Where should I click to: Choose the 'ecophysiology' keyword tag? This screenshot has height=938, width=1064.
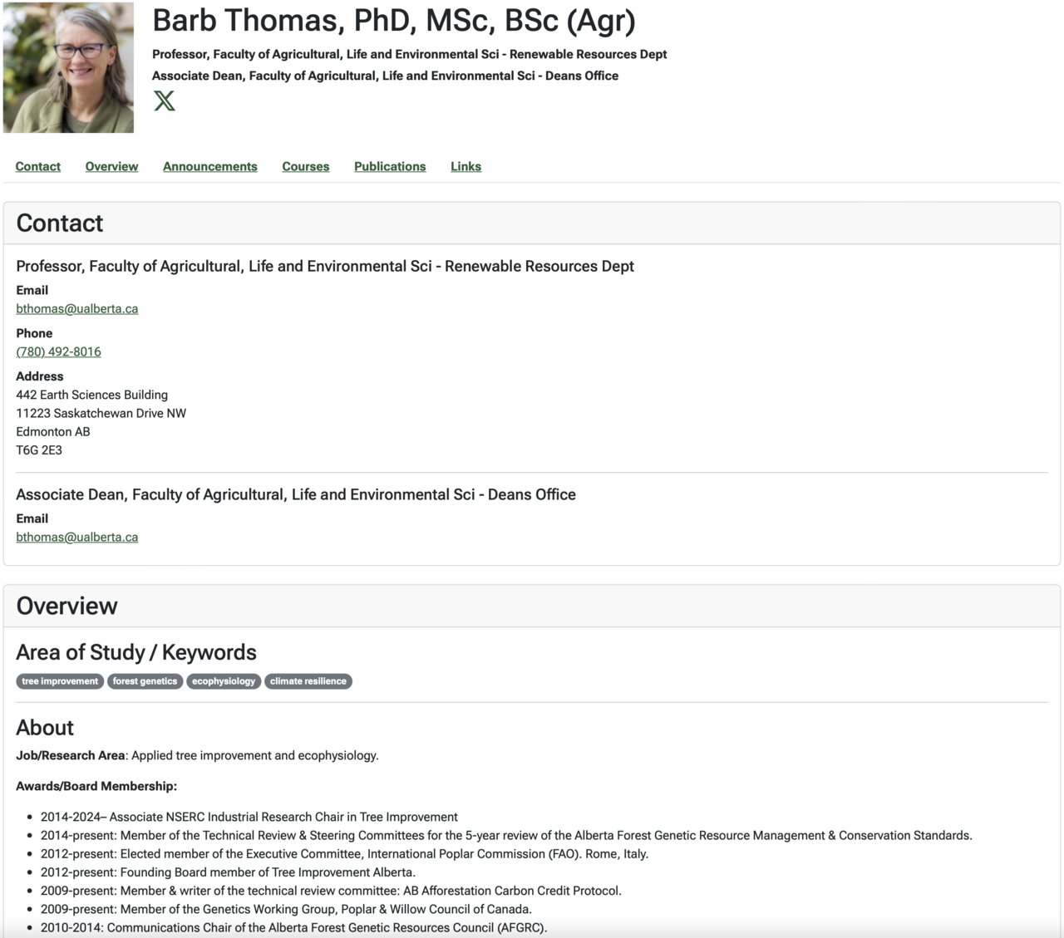click(224, 681)
